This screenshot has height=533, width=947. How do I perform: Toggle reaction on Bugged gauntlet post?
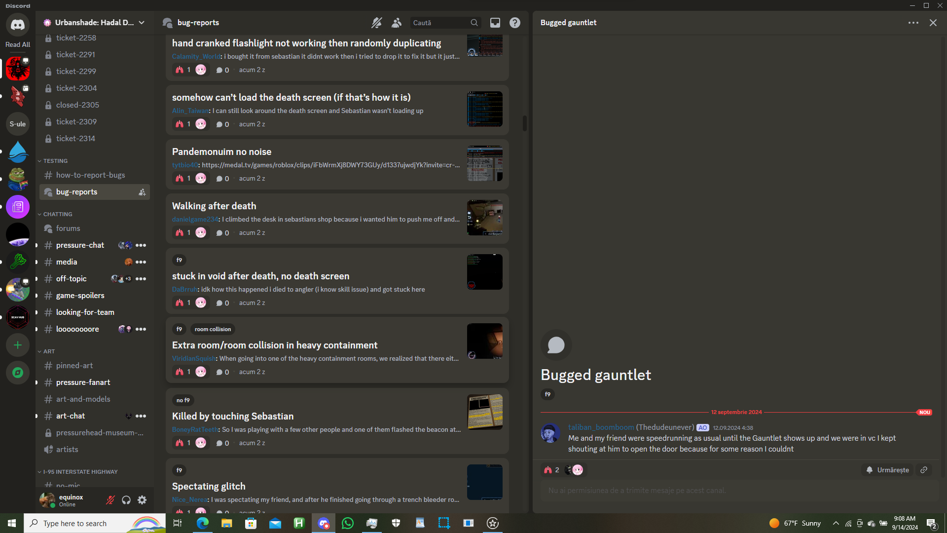[551, 470]
